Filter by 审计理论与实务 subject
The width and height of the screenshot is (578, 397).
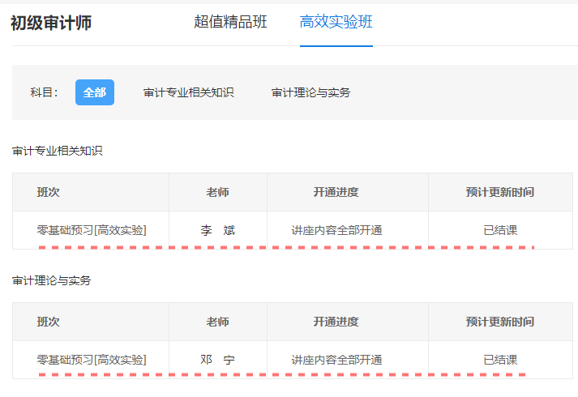point(310,92)
